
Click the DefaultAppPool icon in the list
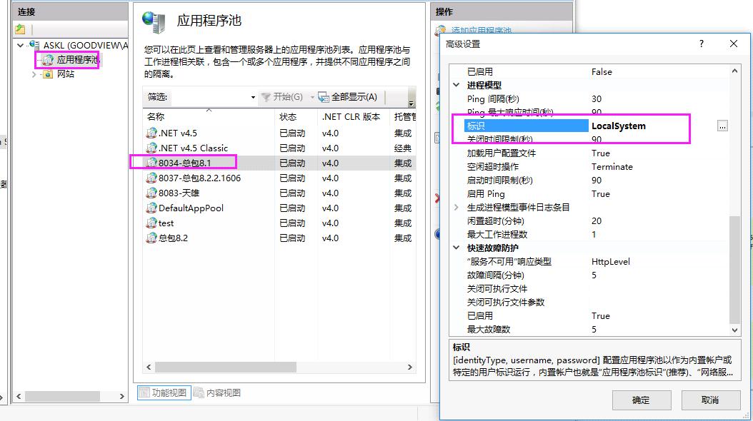pyautogui.click(x=151, y=208)
